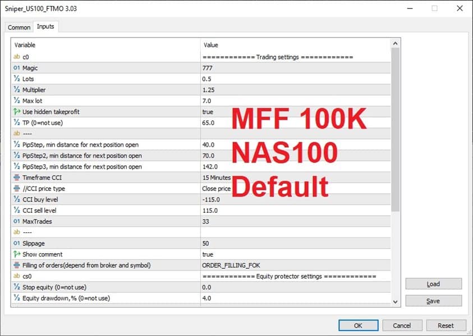Click the enum icon beside Filling of orders

point(17,265)
